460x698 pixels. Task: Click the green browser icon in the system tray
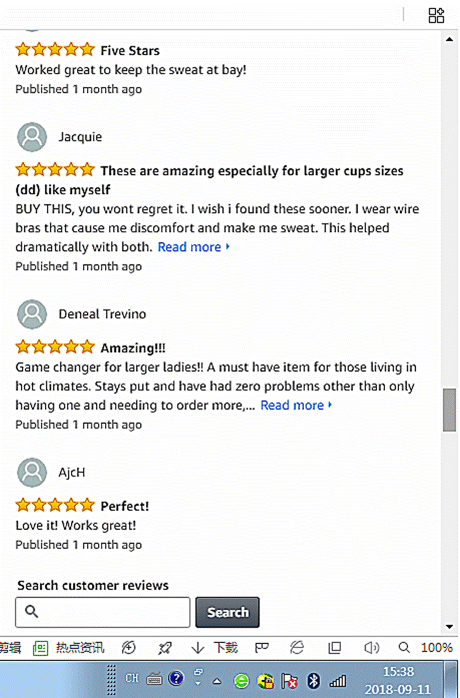point(242,681)
